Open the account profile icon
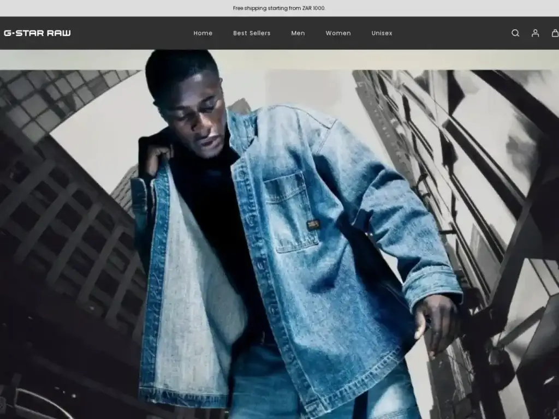Screen dimensions: 559x419 (x=535, y=33)
